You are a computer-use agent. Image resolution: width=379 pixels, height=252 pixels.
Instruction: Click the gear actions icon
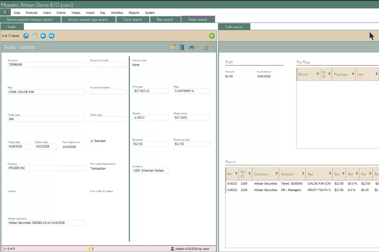pyautogui.click(x=207, y=47)
